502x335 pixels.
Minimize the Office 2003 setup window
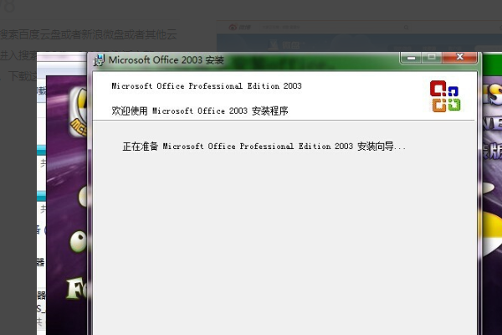click(x=411, y=58)
